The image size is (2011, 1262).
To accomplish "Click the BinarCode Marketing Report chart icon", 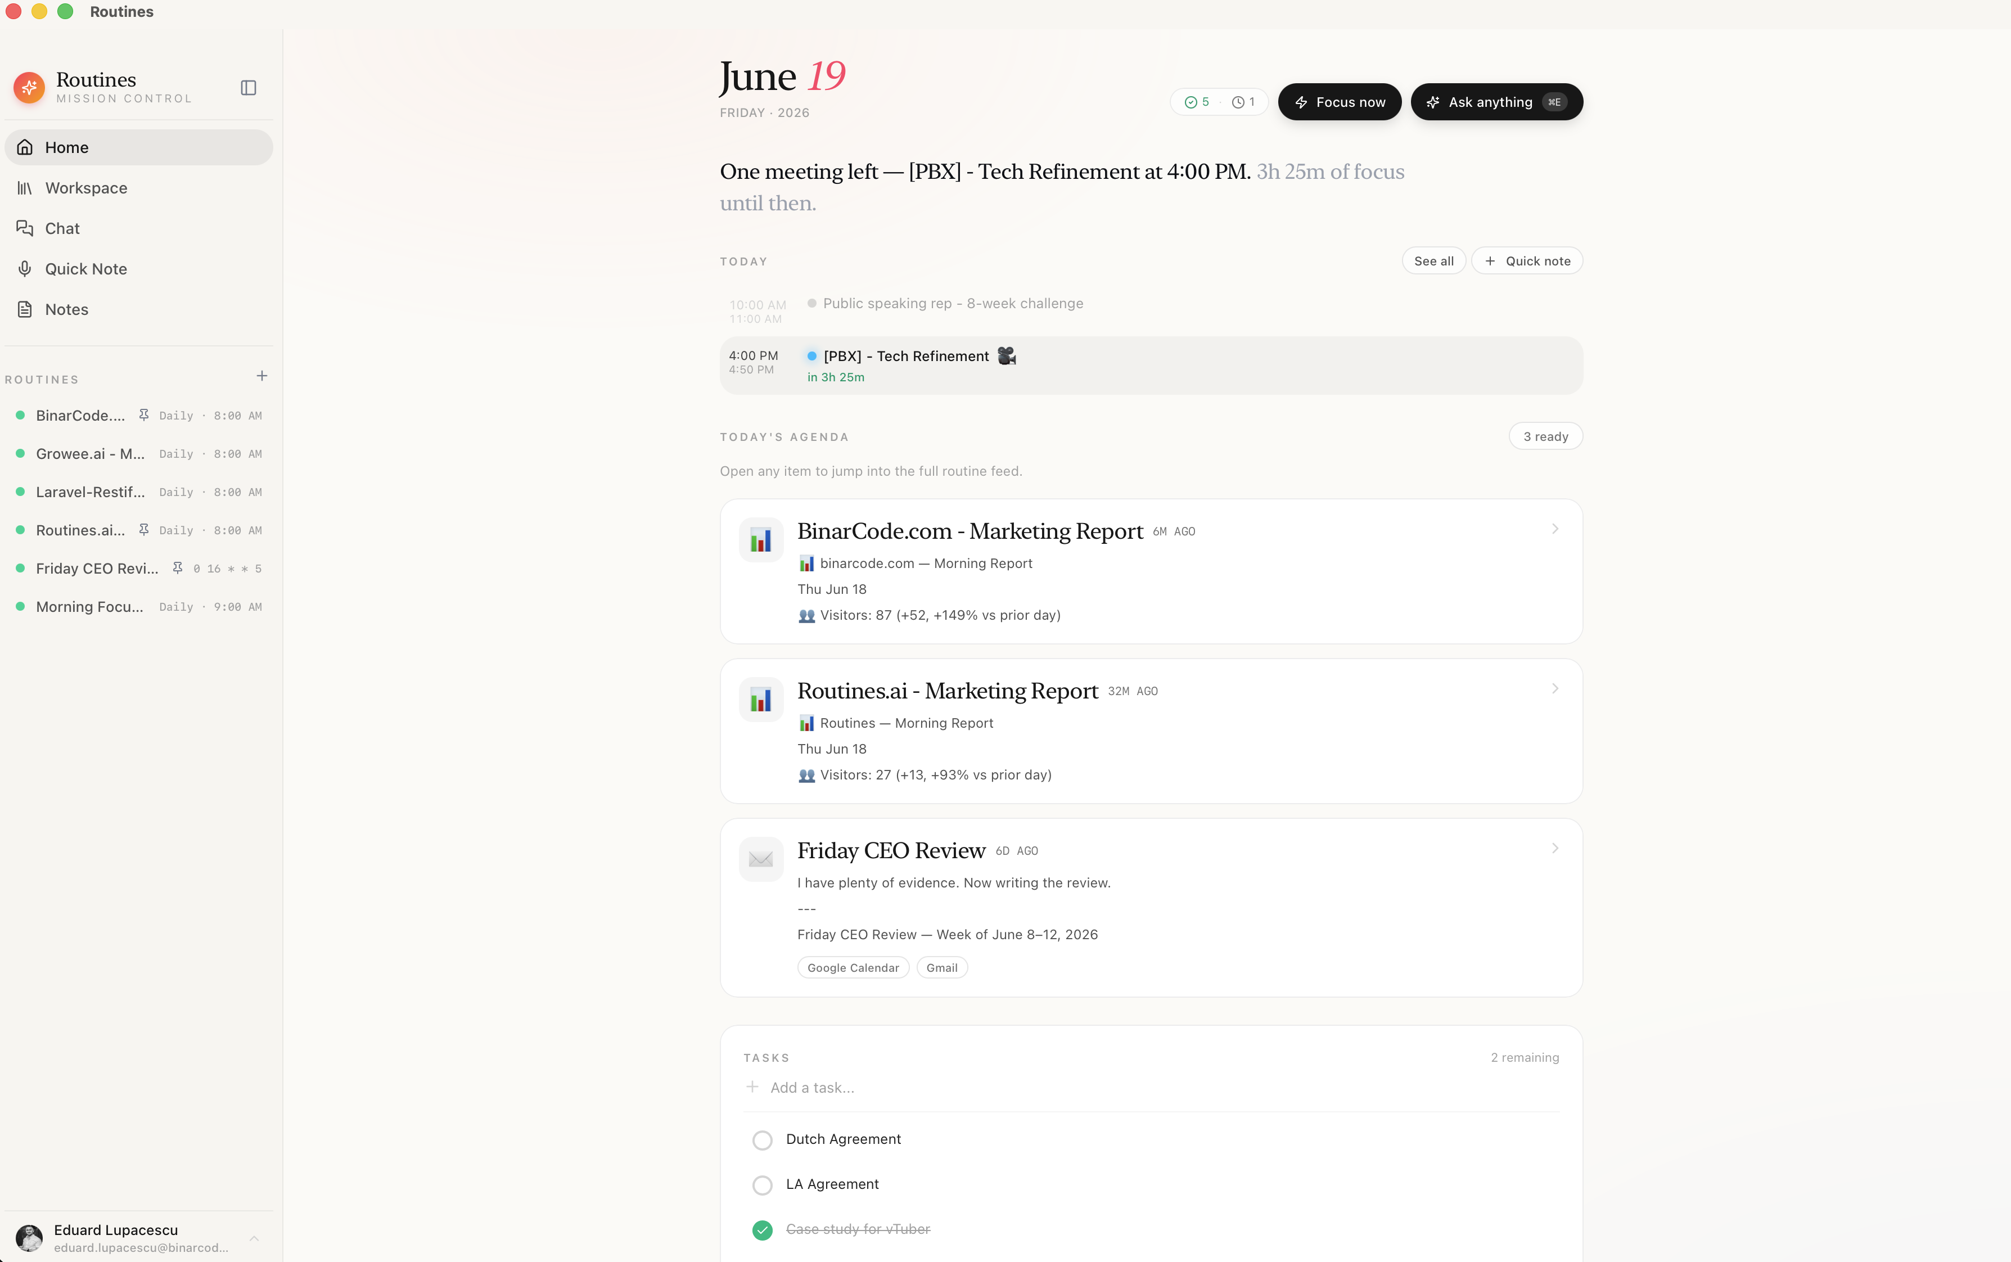I will coord(761,539).
